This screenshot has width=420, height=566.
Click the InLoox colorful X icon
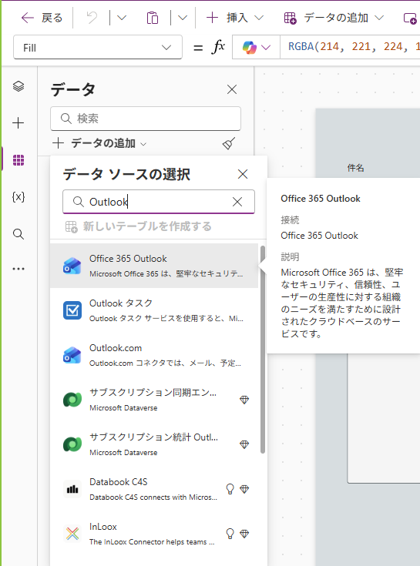[x=72, y=534]
